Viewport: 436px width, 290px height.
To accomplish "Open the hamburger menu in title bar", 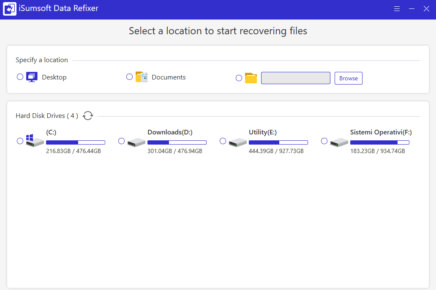I will [397, 9].
